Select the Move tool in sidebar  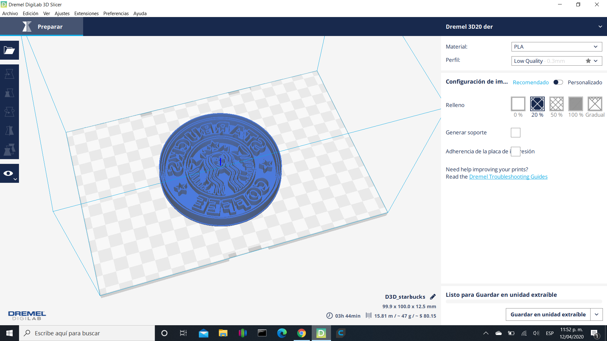pyautogui.click(x=9, y=74)
